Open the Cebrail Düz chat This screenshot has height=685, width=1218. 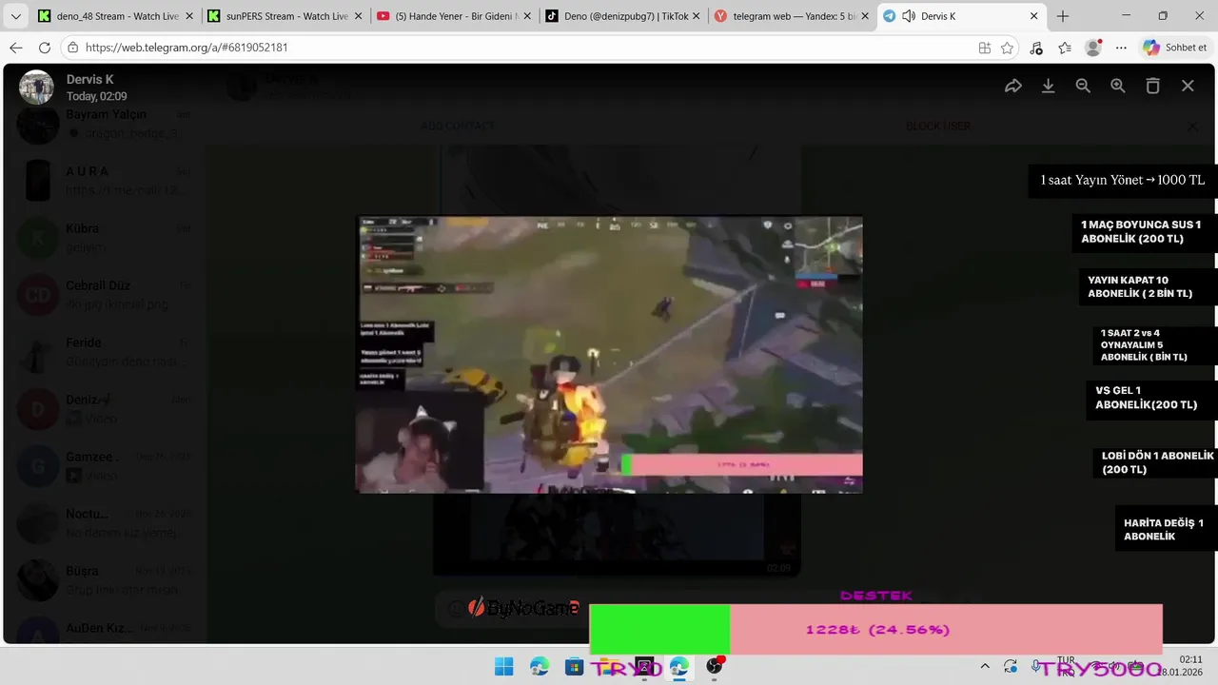(x=105, y=295)
